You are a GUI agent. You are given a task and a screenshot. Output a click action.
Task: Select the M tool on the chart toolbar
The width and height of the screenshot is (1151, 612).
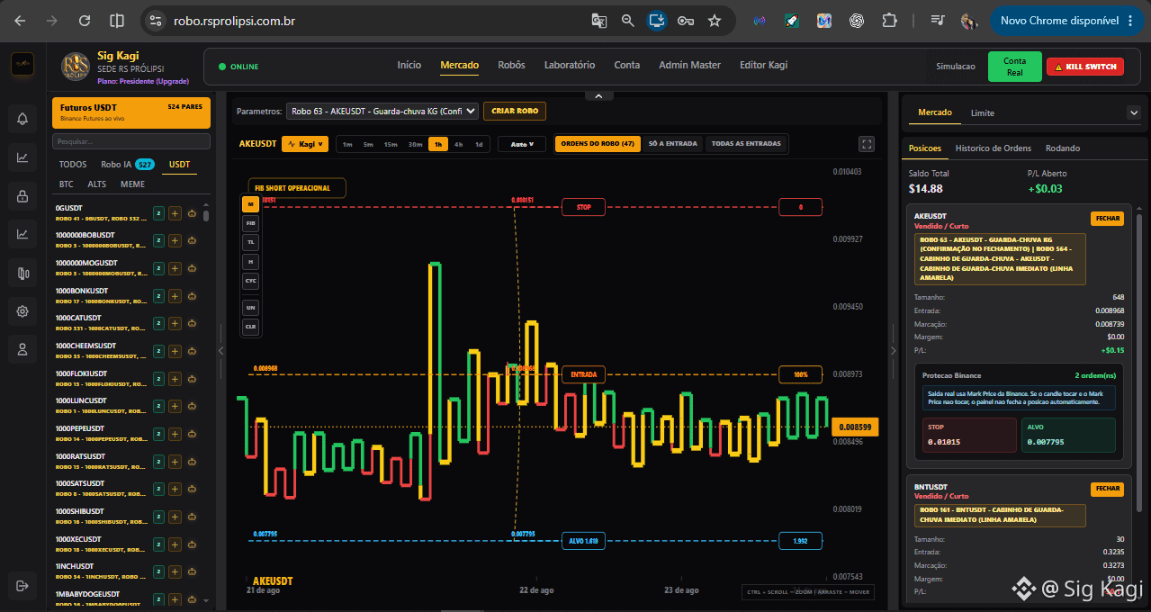[x=251, y=203]
